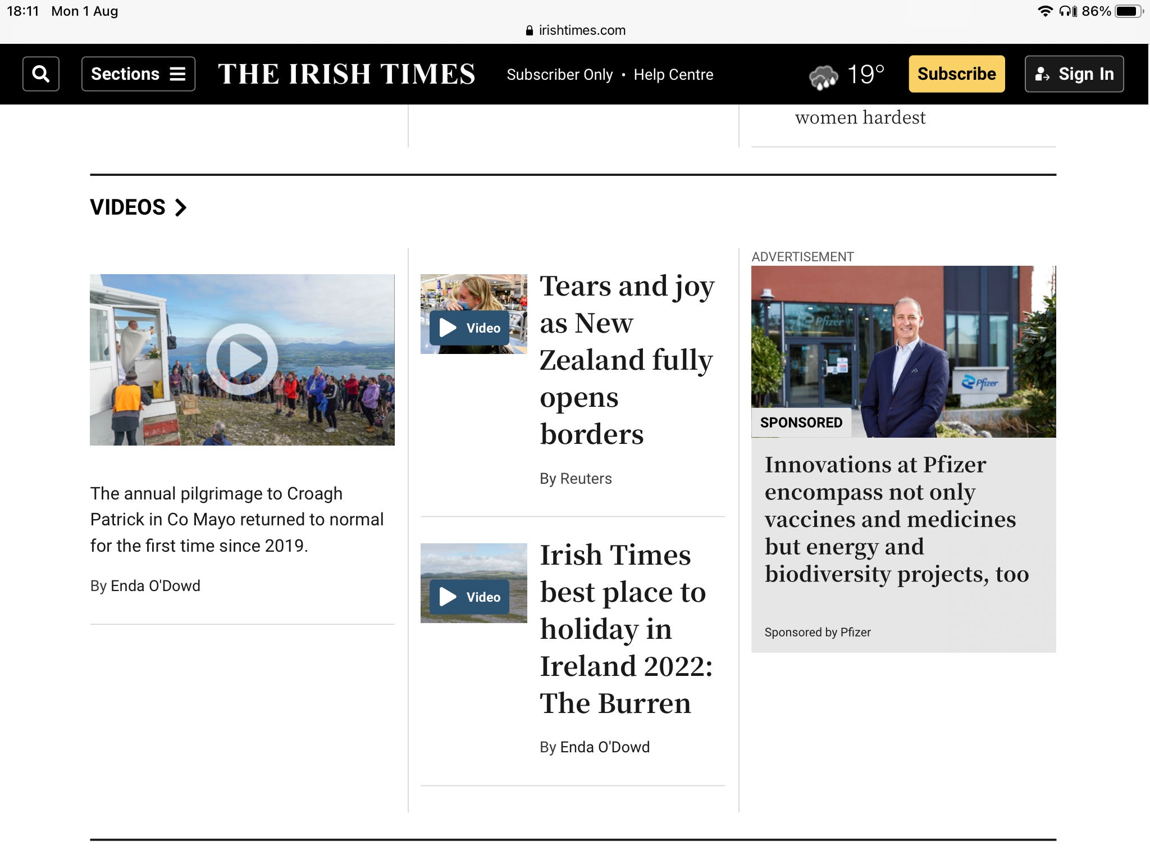Check the 19° temperature reading
The height and width of the screenshot is (863, 1150).
[865, 74]
